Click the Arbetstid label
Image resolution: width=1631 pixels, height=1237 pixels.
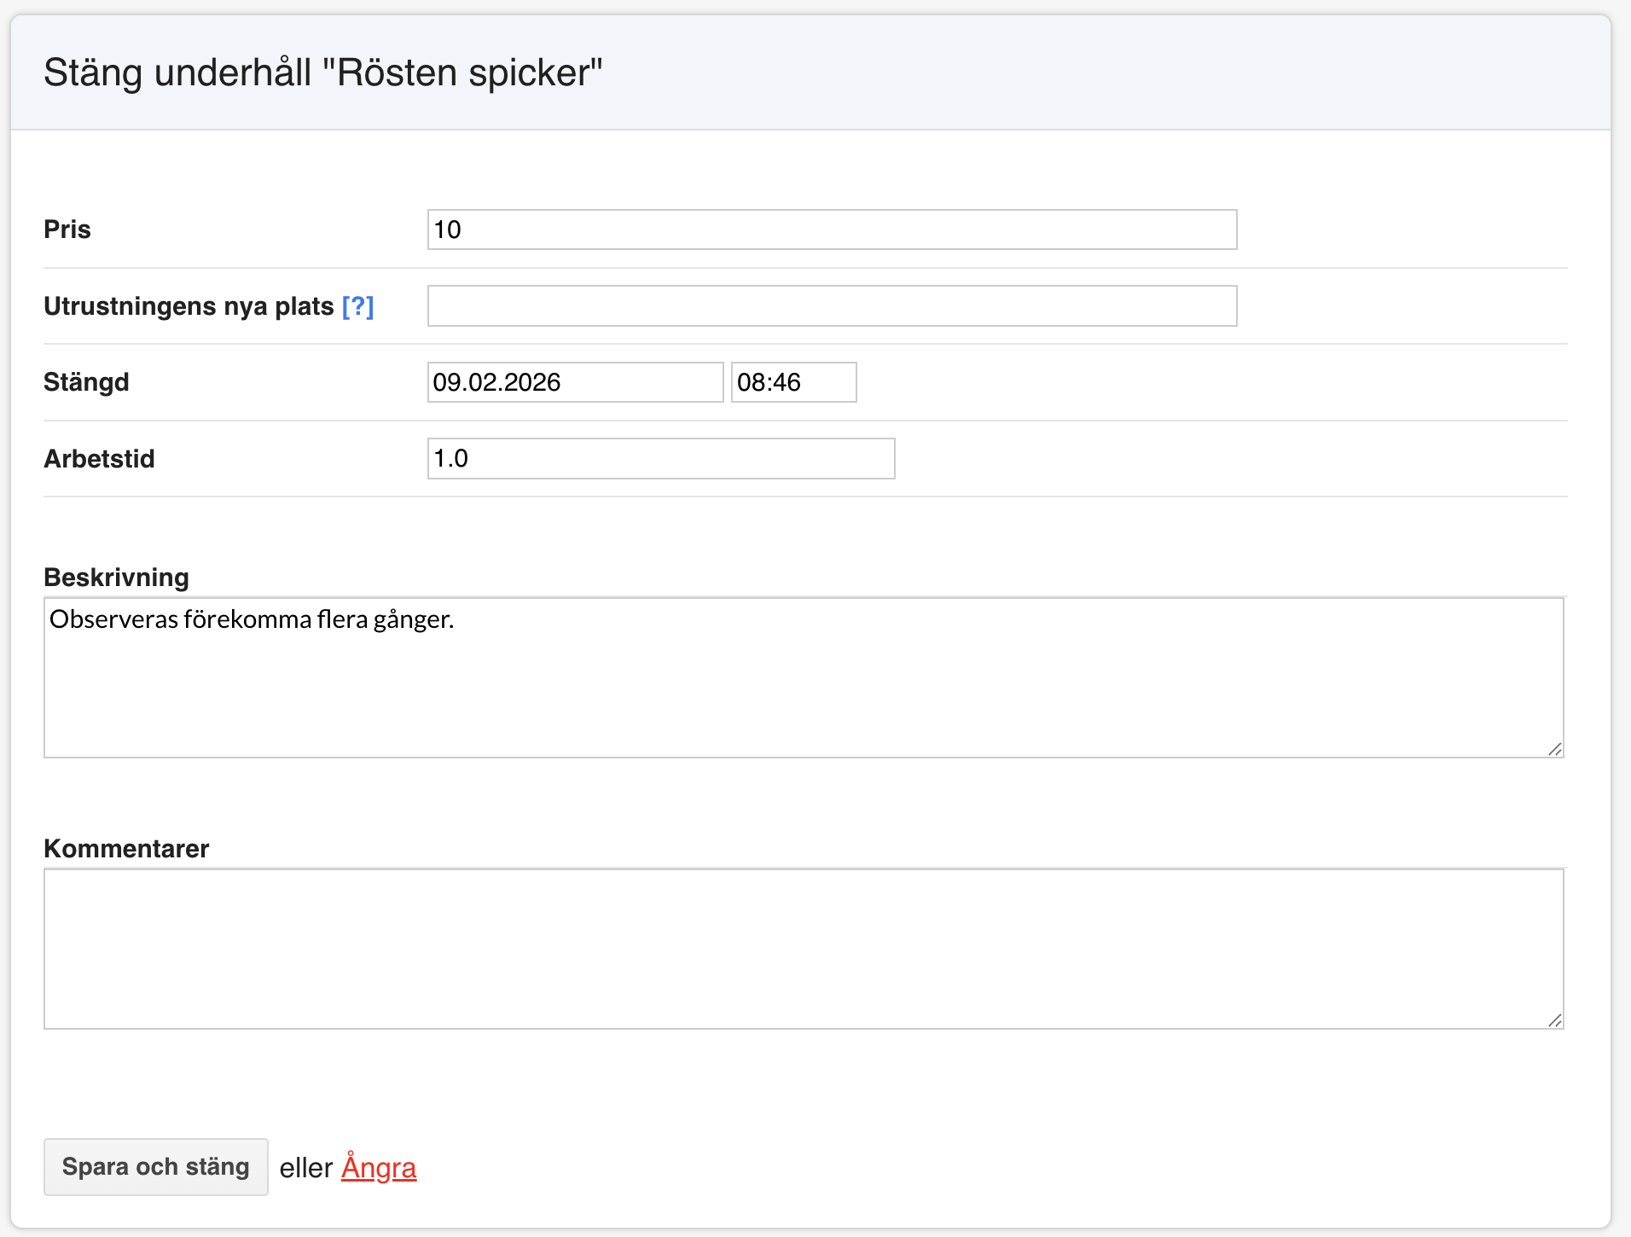pos(99,459)
